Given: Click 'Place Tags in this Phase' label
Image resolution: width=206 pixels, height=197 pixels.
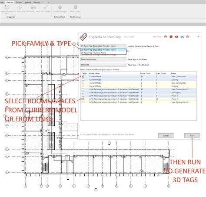Looking at the screenshot, I should point(137,59).
